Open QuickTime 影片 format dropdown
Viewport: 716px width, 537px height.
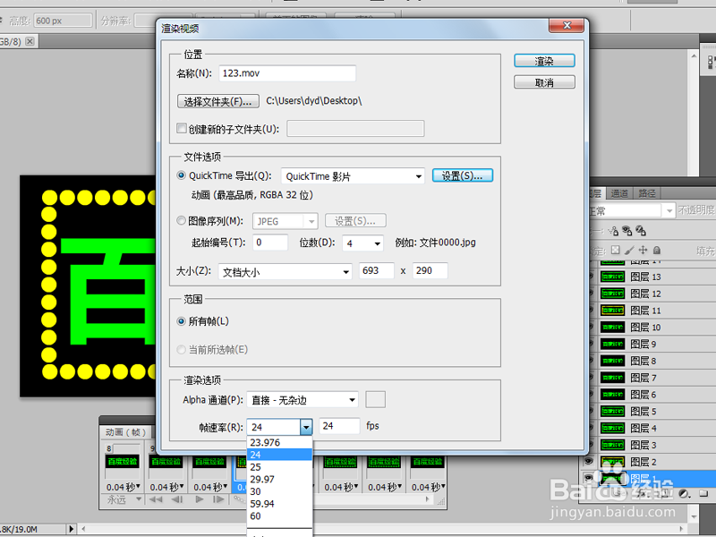[x=353, y=176]
